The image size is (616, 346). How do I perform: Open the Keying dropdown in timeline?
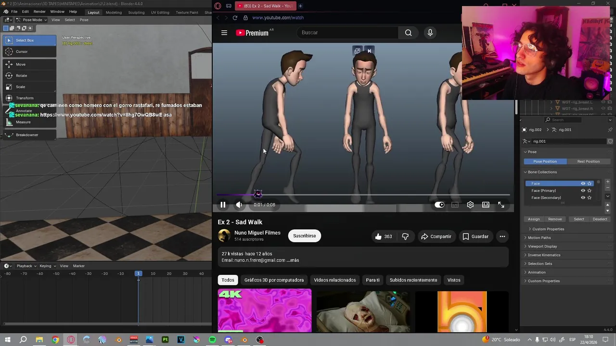coord(48,266)
